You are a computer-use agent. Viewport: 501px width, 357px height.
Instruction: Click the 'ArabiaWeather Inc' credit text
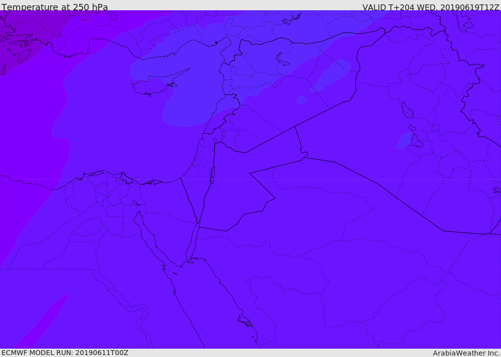tap(466, 353)
